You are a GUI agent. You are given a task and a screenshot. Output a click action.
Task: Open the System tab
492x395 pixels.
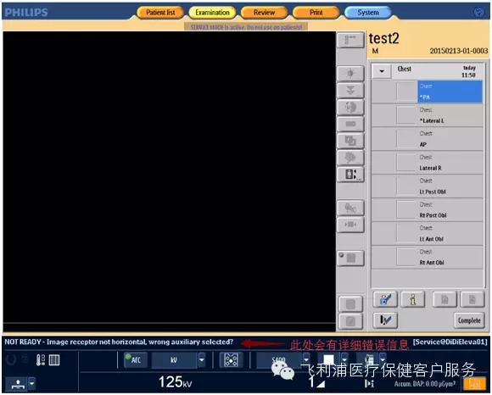point(368,13)
